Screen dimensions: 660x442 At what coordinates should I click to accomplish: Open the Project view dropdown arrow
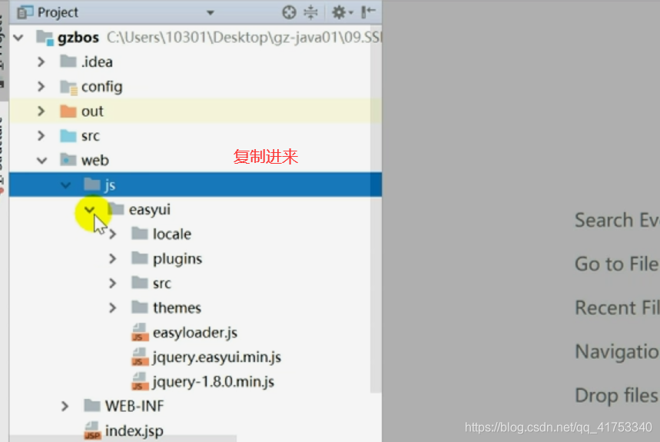point(211,12)
